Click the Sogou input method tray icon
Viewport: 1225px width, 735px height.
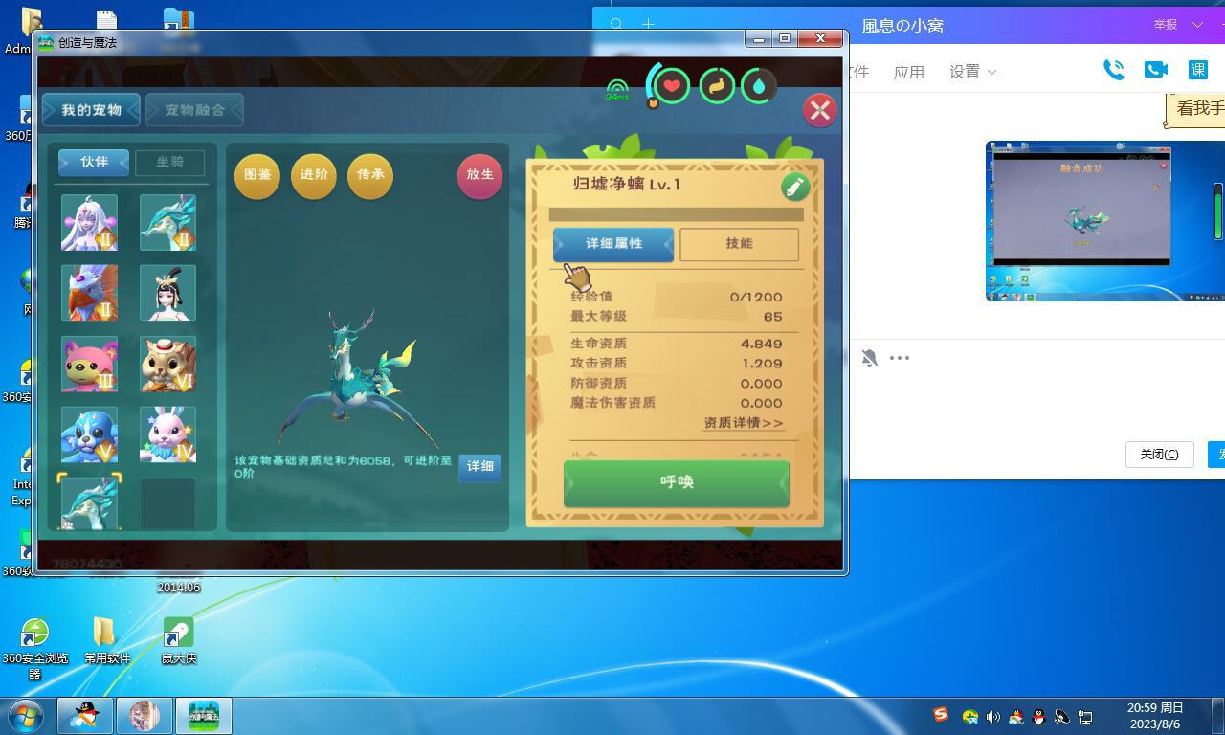coord(941,715)
